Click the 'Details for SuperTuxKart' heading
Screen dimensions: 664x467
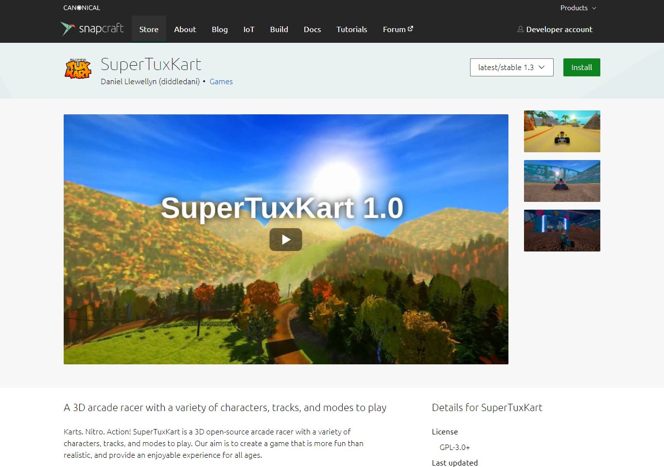(x=487, y=408)
